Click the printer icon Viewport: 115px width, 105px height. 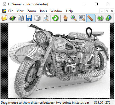tap(37, 18)
